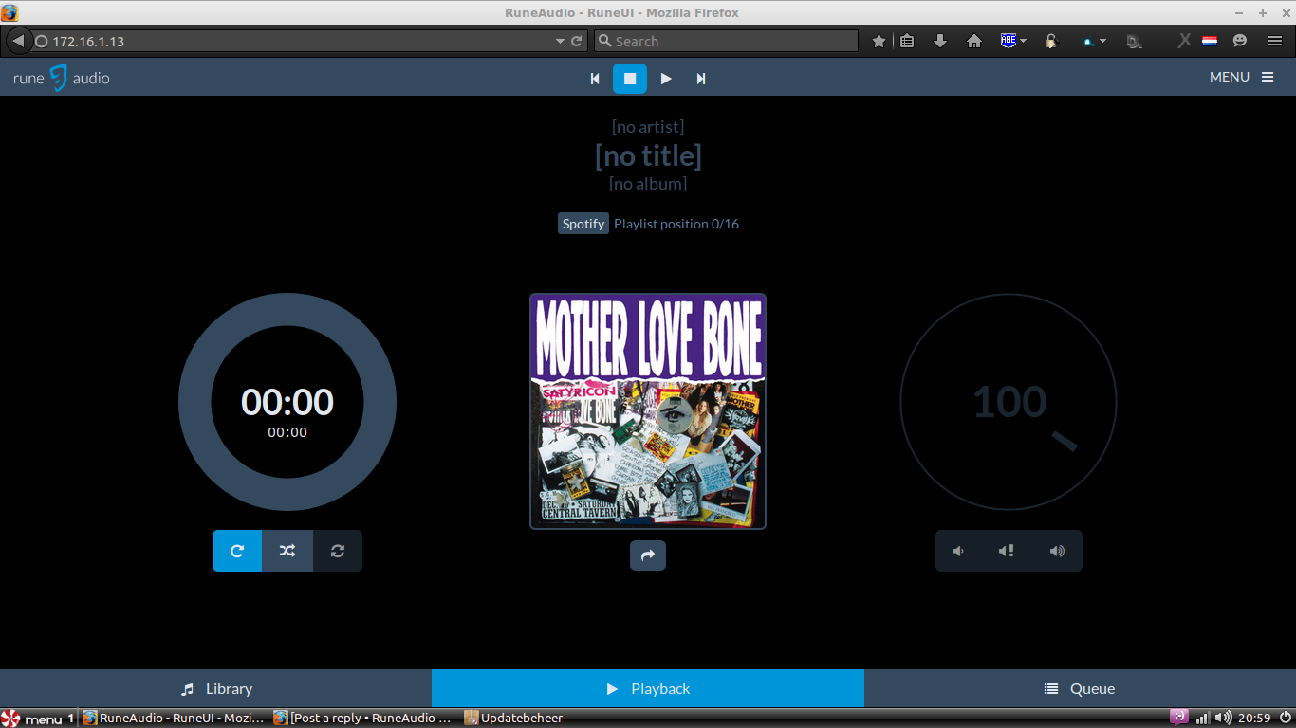
Task: Bookmark this page with the star
Action: (879, 42)
